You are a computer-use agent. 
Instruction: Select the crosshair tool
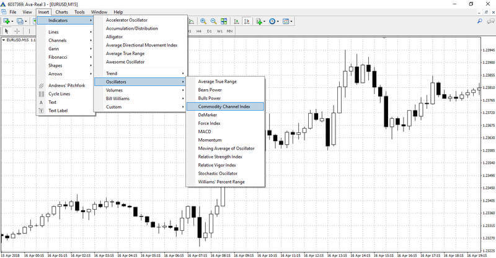(17, 31)
